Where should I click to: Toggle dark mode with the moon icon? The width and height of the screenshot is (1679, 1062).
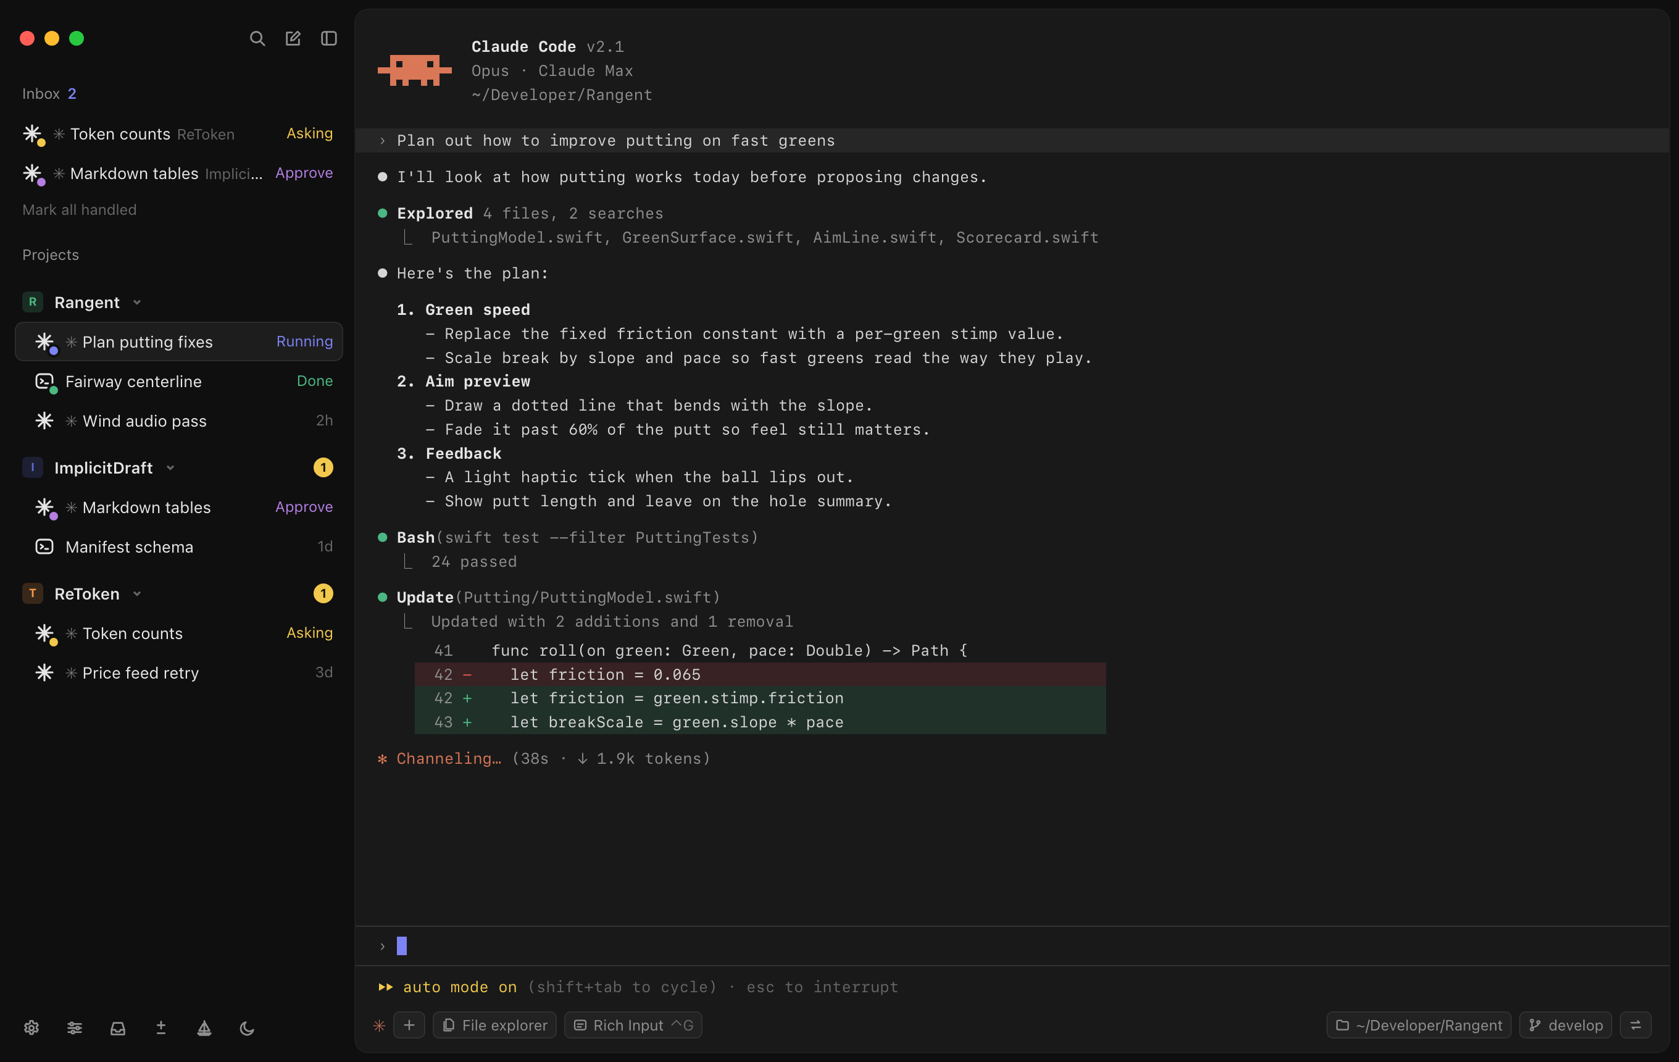[x=247, y=1027]
